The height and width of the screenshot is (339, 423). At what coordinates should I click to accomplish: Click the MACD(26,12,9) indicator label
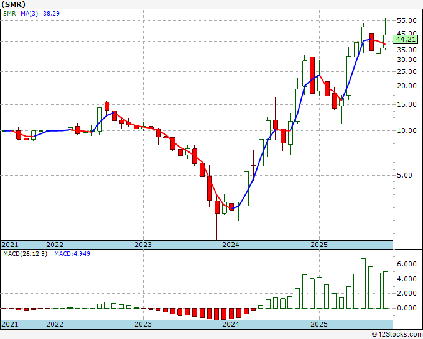pos(25,254)
